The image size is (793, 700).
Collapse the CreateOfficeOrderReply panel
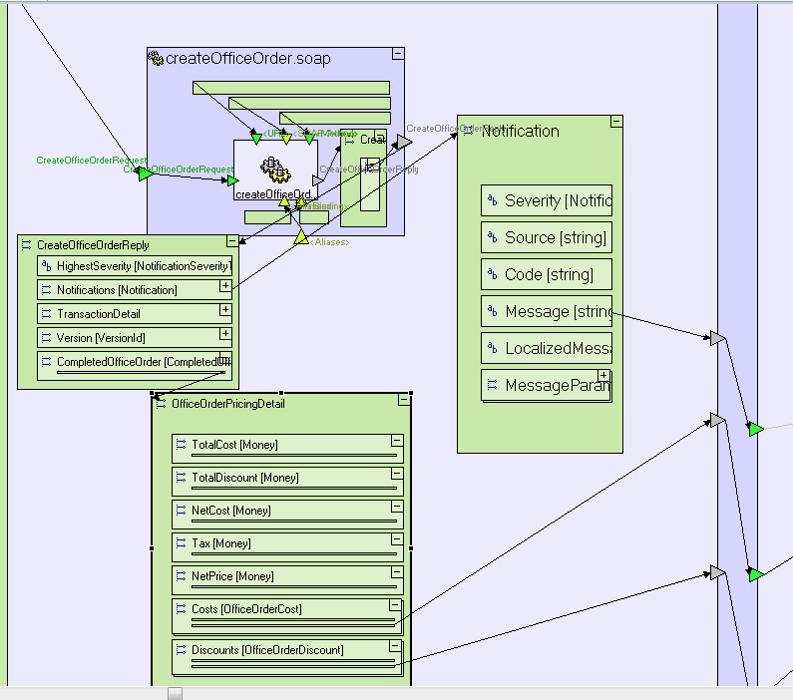pos(232,241)
